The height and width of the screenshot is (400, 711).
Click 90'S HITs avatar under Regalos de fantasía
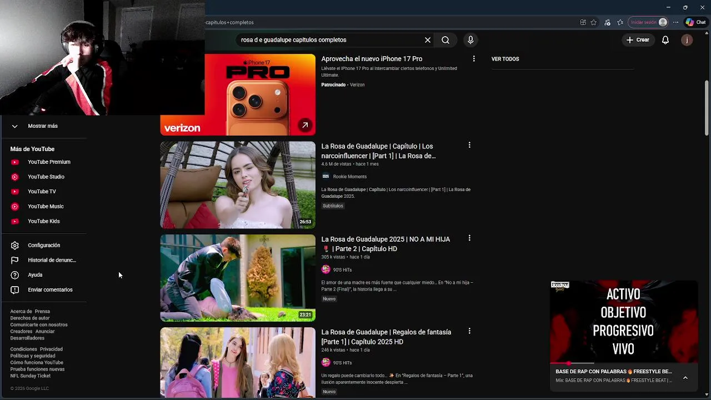(326, 362)
